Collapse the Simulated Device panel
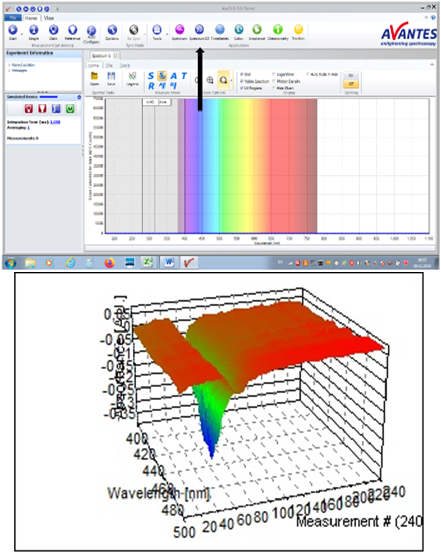The image size is (441, 554). [79, 97]
